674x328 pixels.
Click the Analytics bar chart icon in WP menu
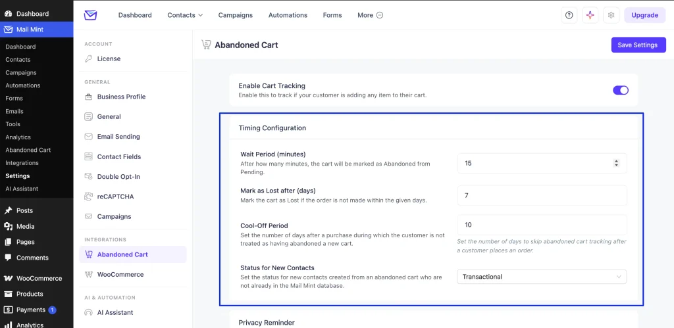click(8, 325)
